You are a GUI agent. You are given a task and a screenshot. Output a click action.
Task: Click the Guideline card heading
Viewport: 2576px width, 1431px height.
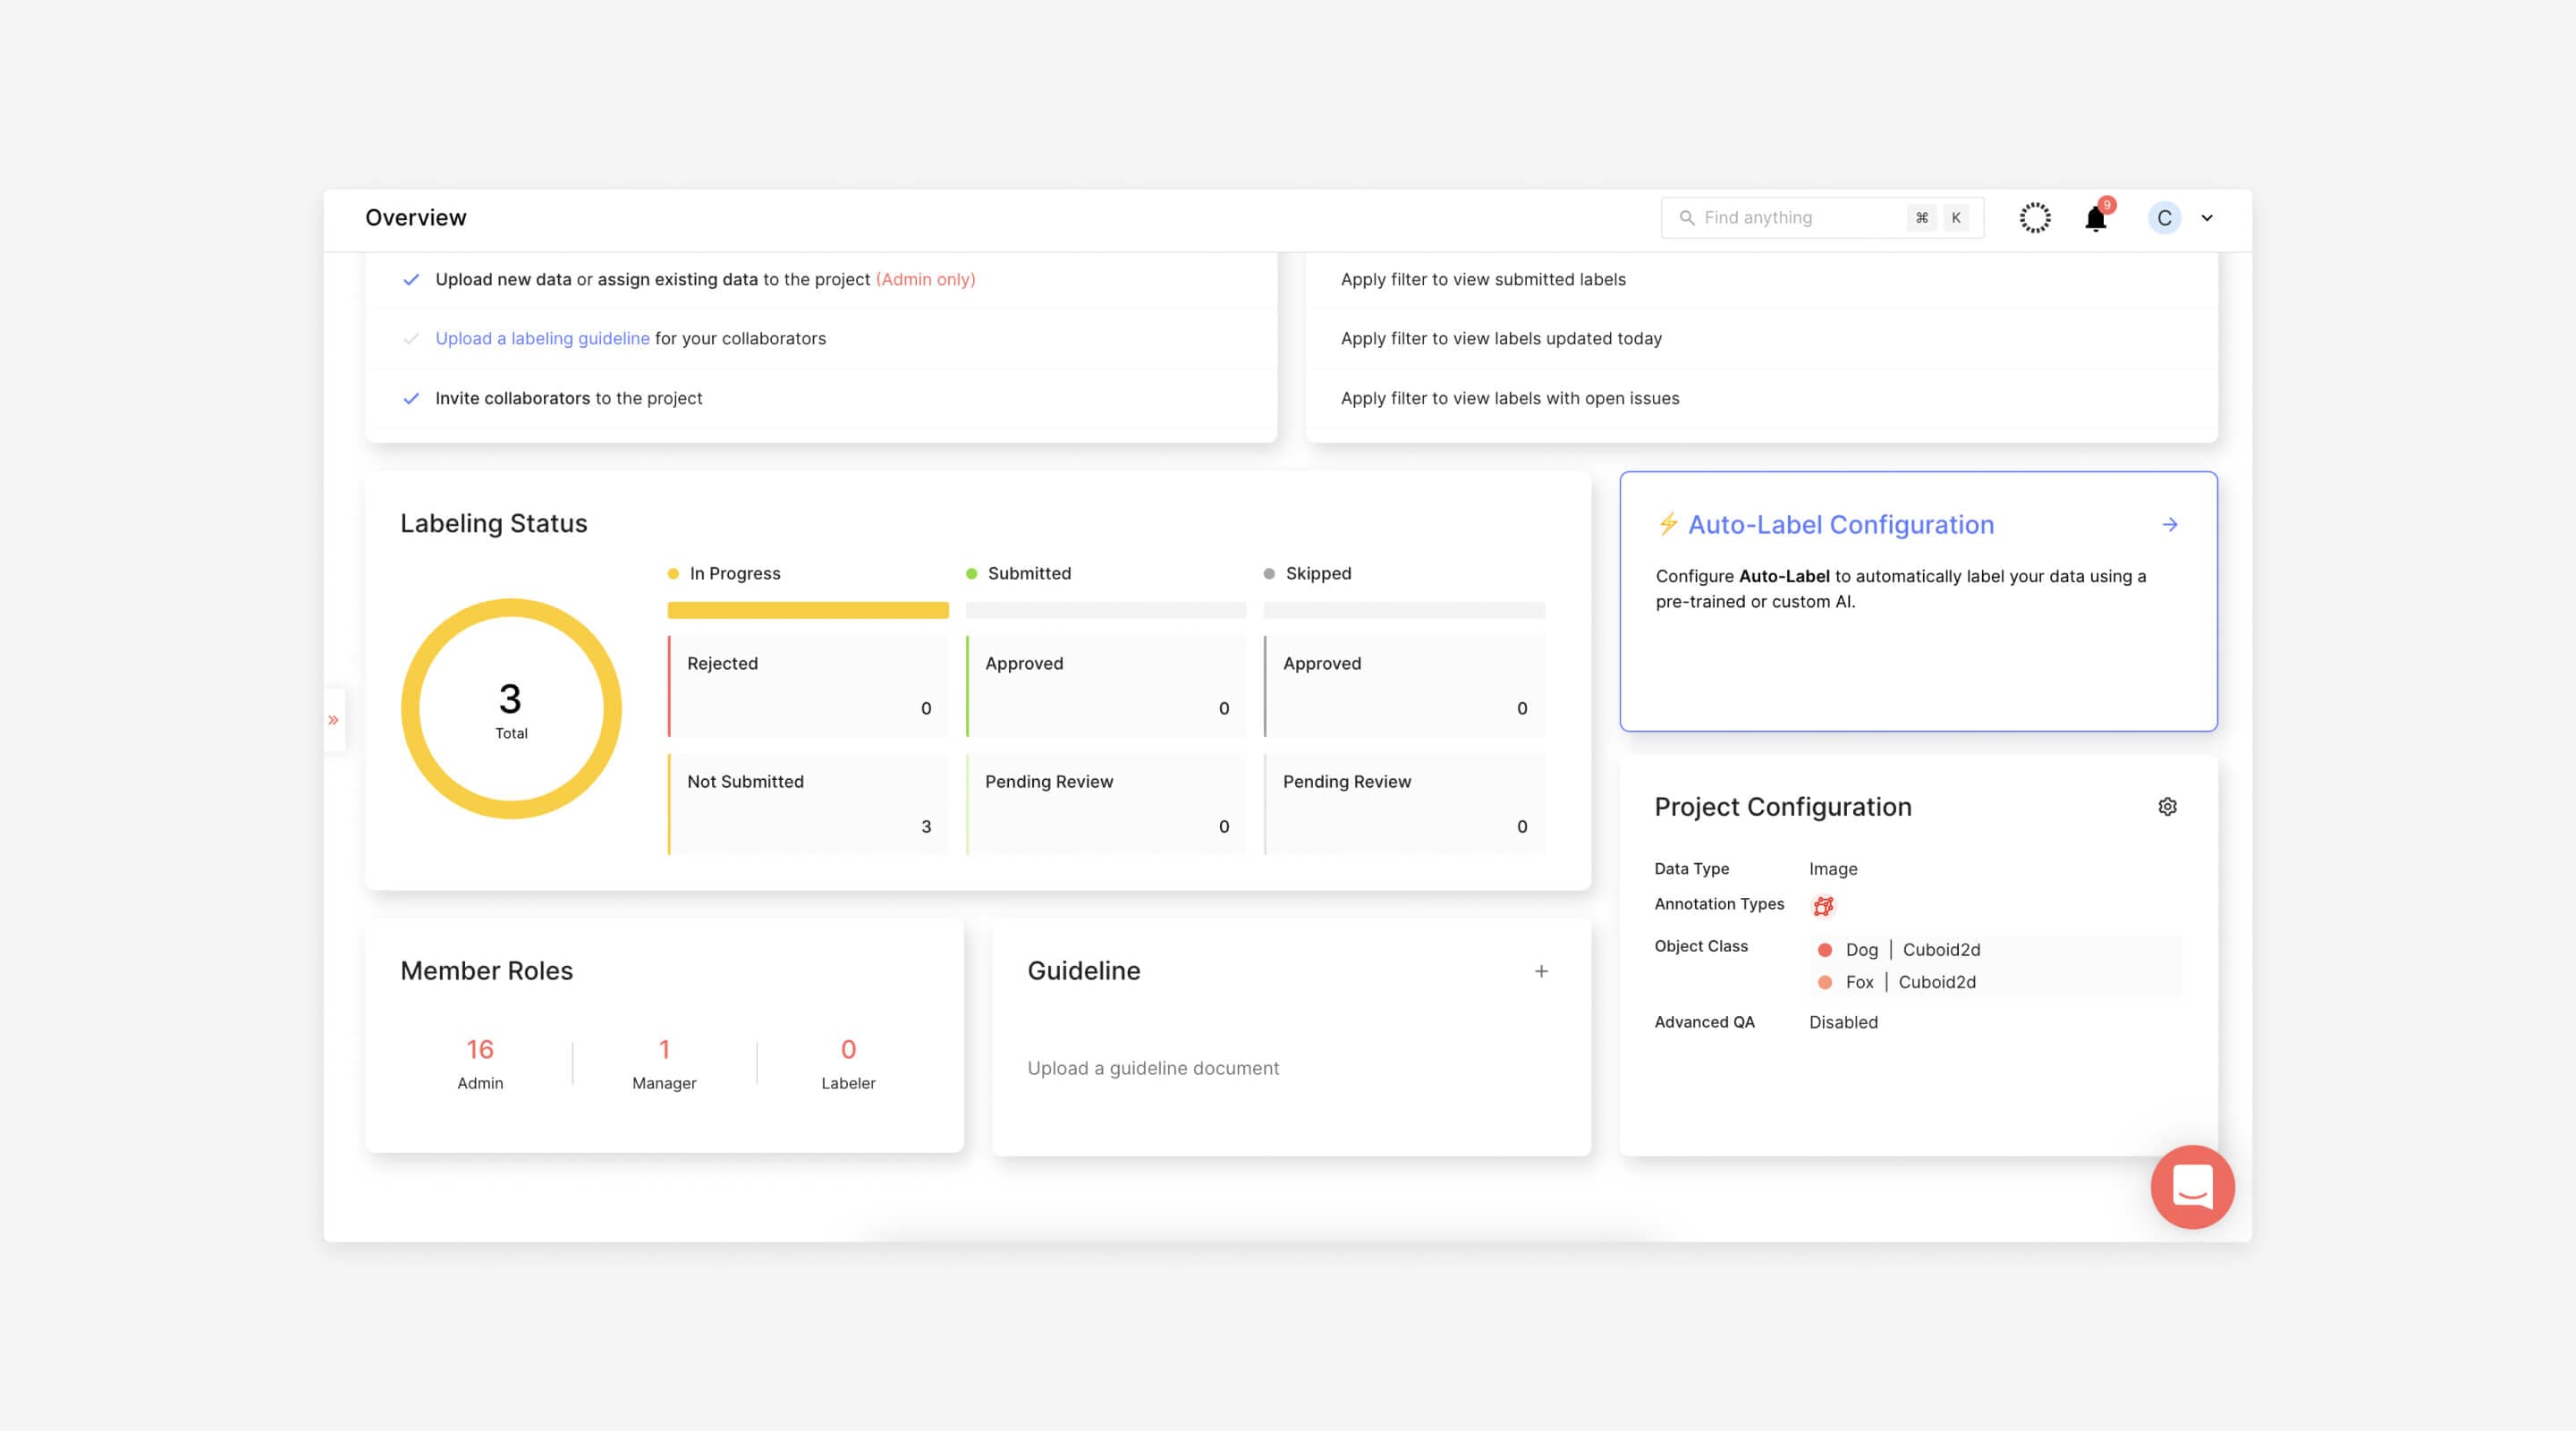click(x=1084, y=971)
